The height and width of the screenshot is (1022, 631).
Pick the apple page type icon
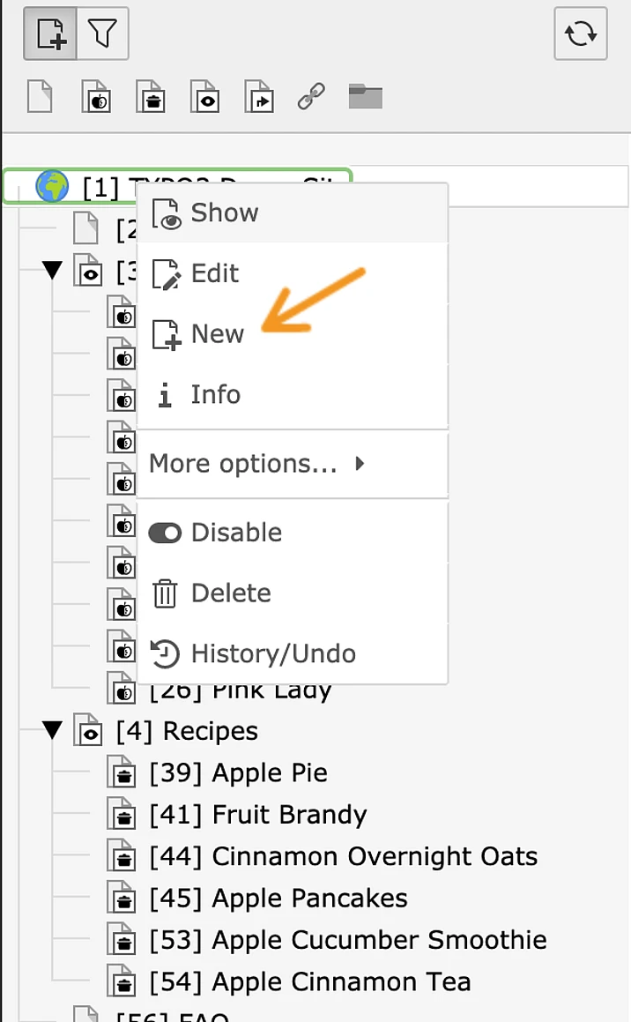(95, 97)
